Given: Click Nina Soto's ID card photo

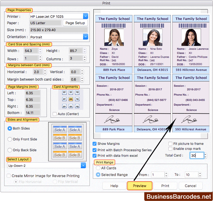Looking at the screenshot, I should [x=153, y=37].
